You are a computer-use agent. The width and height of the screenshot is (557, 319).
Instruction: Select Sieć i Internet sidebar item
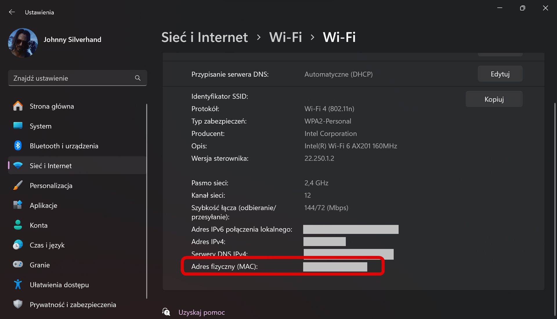pos(77,166)
